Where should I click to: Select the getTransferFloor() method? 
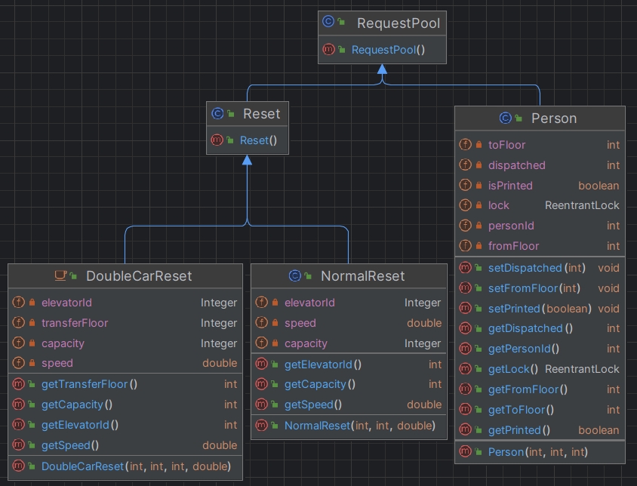[x=125, y=384]
